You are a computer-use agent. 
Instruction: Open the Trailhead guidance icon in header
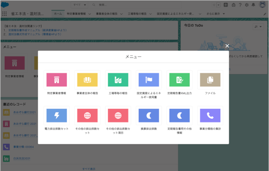pyautogui.click(x=234, y=5)
